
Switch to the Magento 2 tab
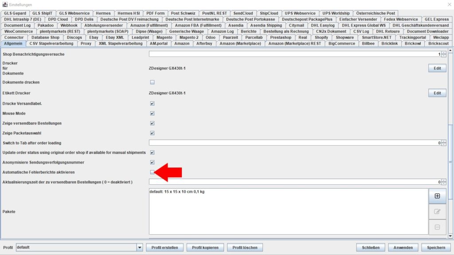pos(189,38)
